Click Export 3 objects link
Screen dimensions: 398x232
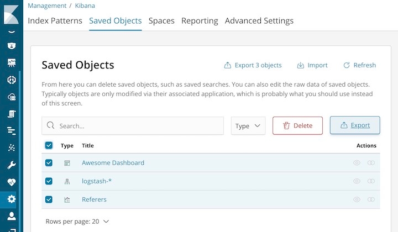click(253, 65)
